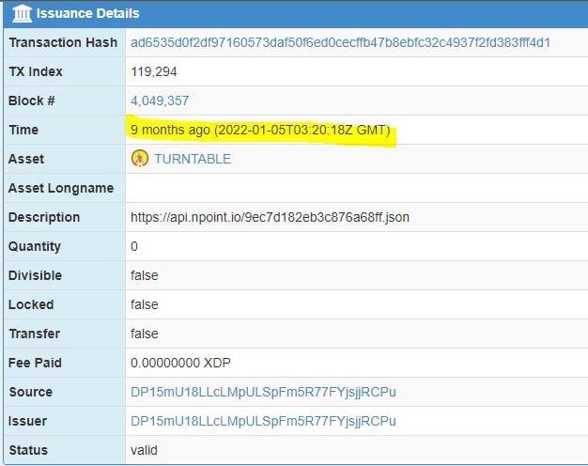The image size is (588, 466).
Task: Select the Fee Paid value 0.00000000 XDP
Action: point(180,363)
